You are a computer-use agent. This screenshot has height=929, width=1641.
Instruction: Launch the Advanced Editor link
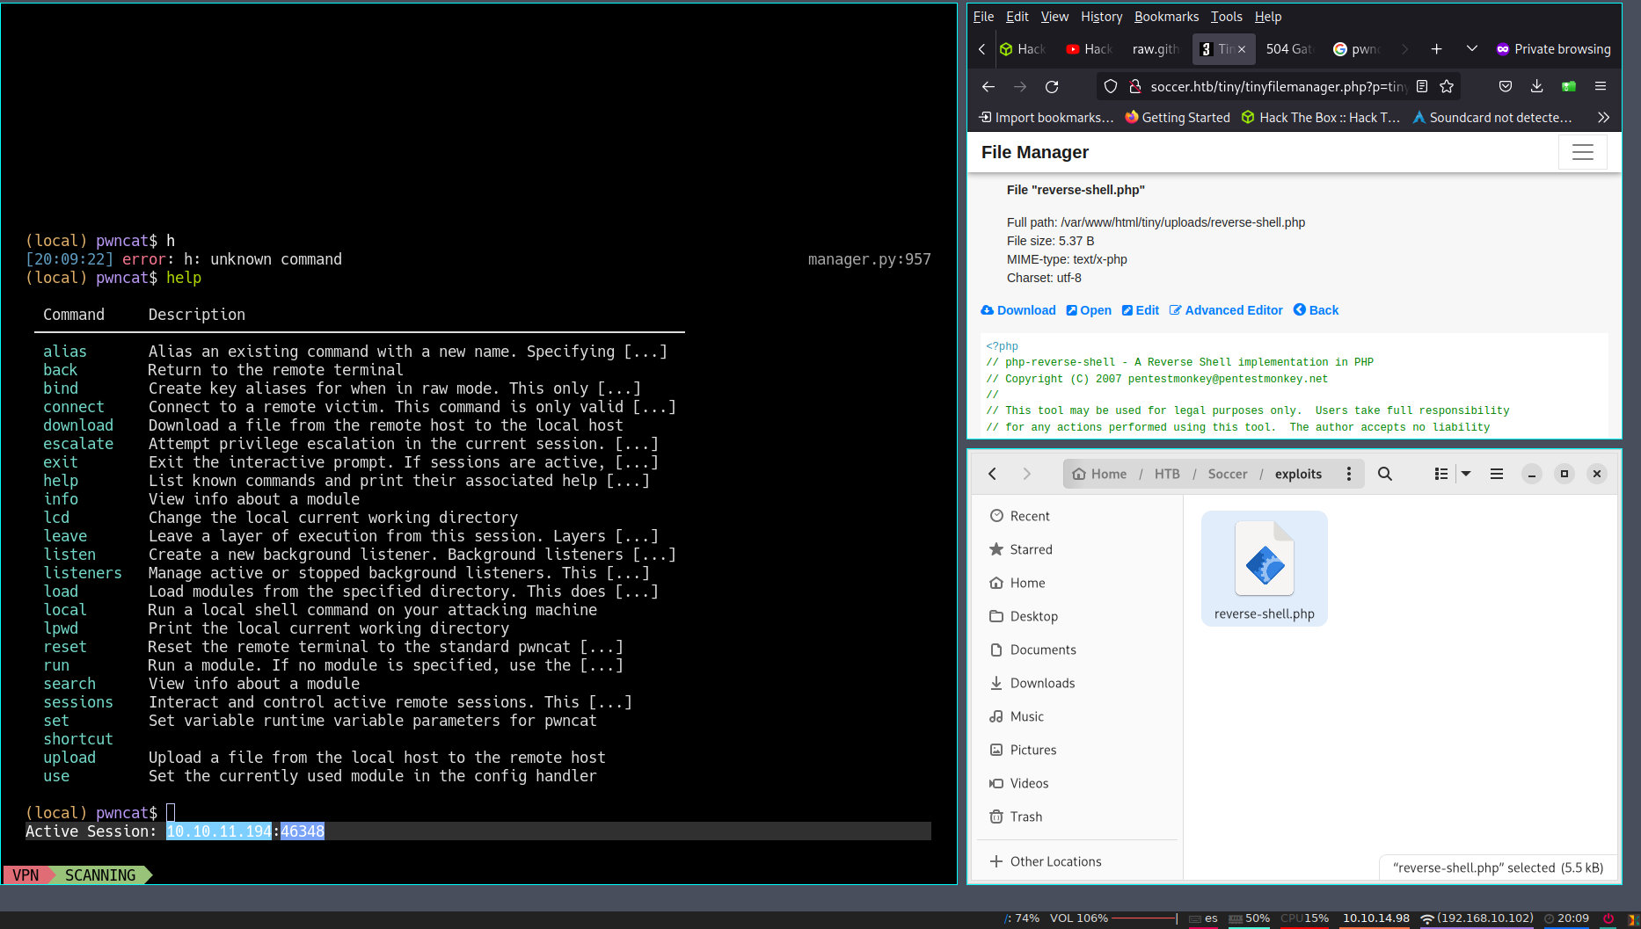pos(1226,310)
